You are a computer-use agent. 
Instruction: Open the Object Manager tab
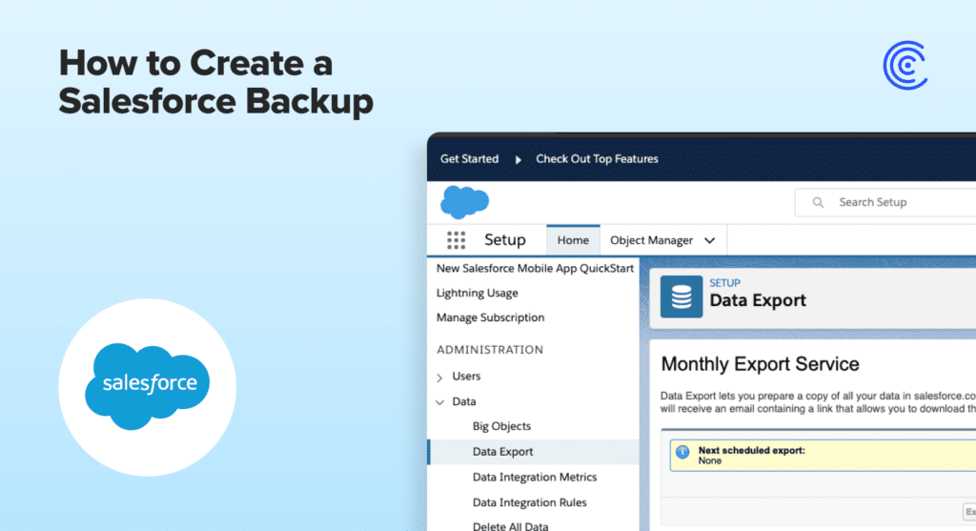tap(651, 240)
